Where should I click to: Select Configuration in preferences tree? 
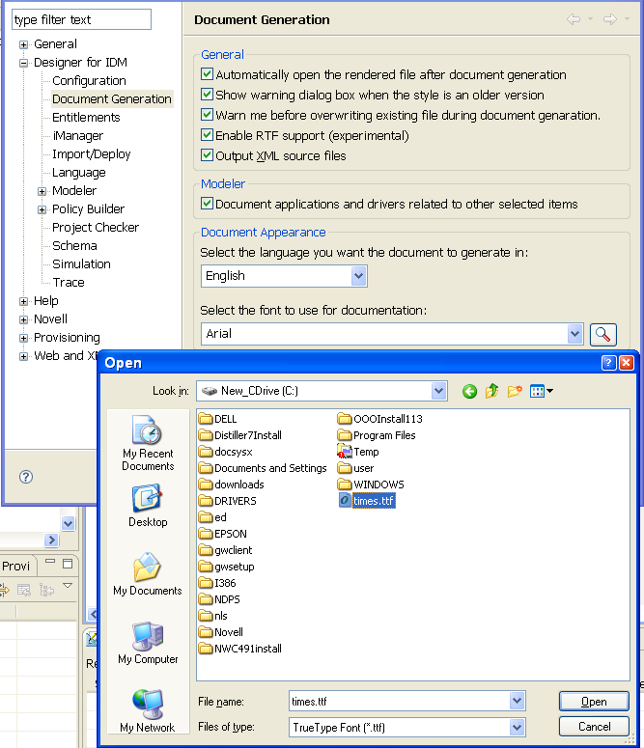89,81
